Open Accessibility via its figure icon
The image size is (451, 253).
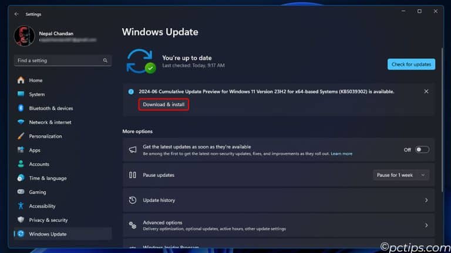pyautogui.click(x=21, y=206)
